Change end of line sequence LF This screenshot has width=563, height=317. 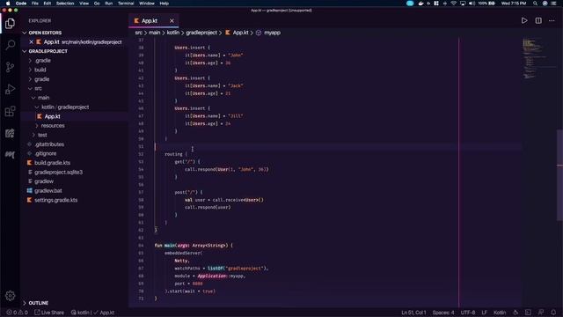(x=484, y=313)
